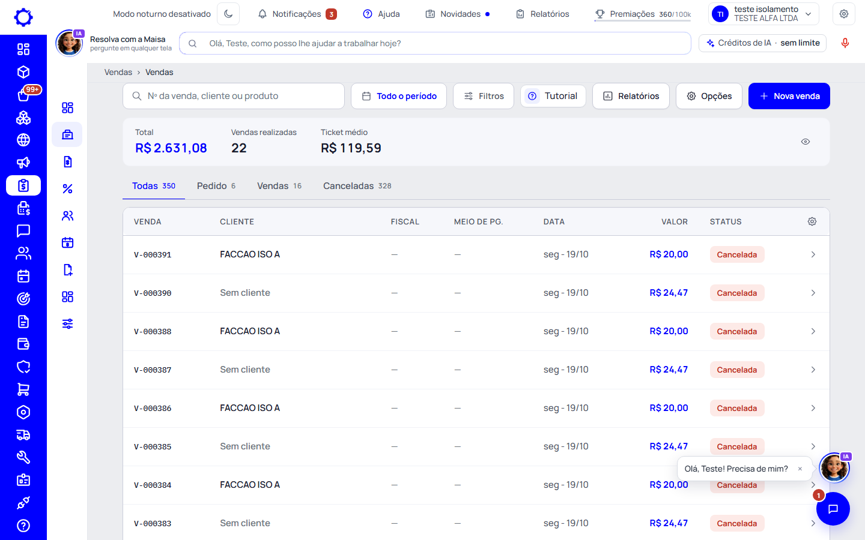Image resolution: width=865 pixels, height=540 pixels.
Task: Click the percent discounts icon in secondary sidebar
Action: 67,188
